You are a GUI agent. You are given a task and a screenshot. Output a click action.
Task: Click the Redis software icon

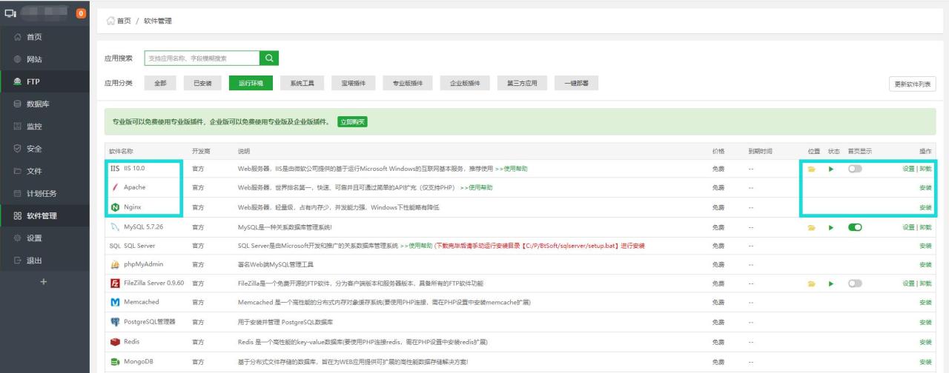coord(115,342)
